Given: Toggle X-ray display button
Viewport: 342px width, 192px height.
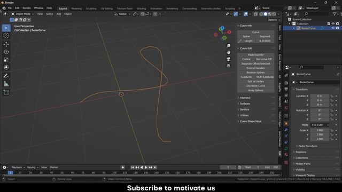Looking at the screenshot, I should pos(255,14).
